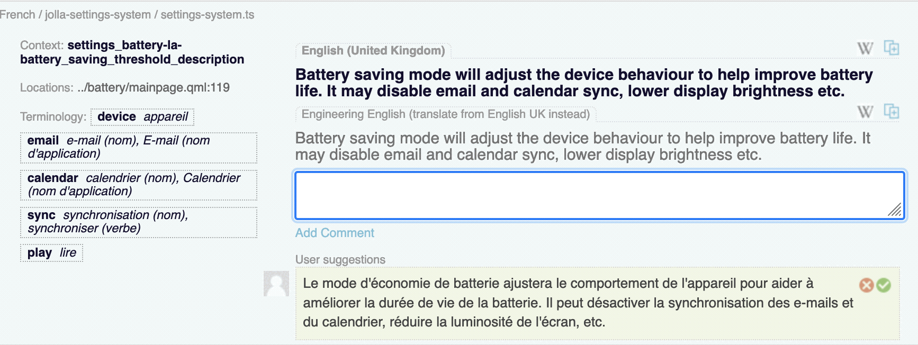Click the French suggestion text body

[x=577, y=303]
